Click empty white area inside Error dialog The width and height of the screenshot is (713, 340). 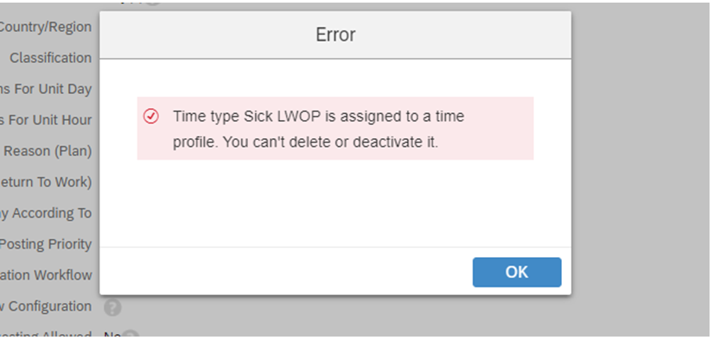(335, 205)
